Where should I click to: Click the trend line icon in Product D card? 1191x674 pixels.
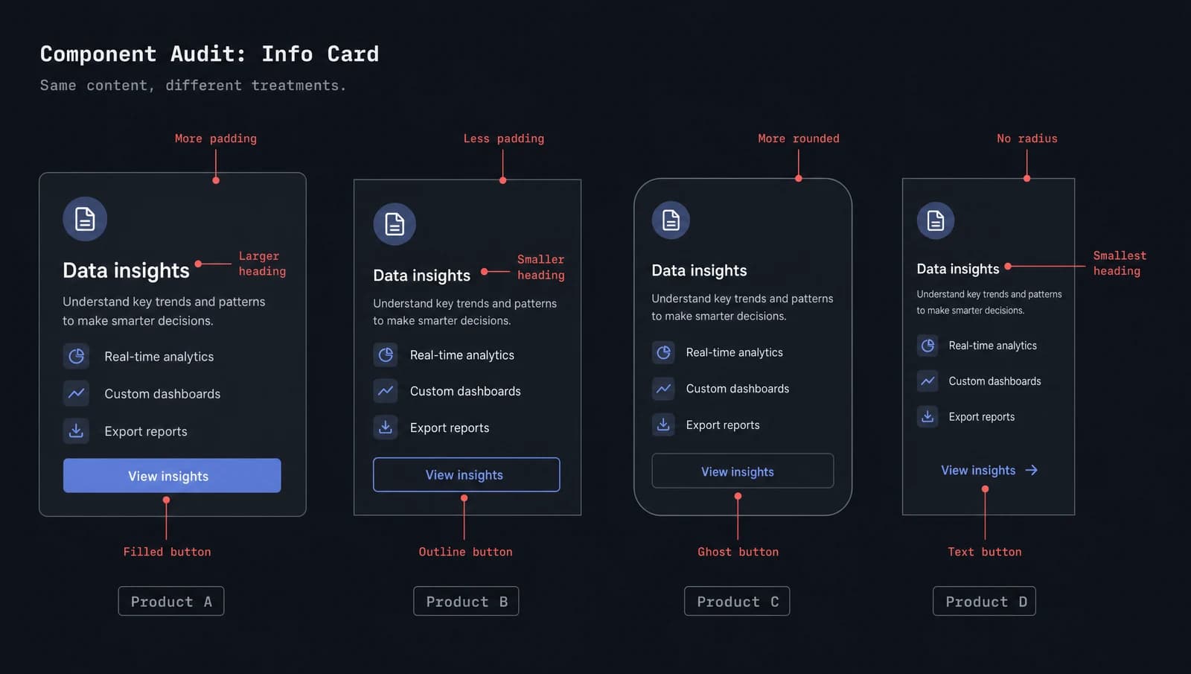927,381
